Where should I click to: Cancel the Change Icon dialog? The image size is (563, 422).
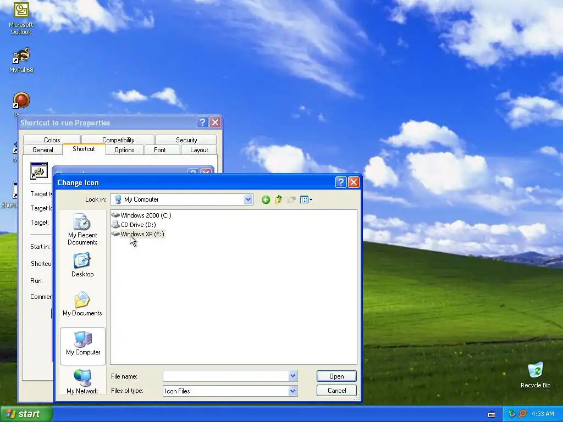(x=336, y=391)
